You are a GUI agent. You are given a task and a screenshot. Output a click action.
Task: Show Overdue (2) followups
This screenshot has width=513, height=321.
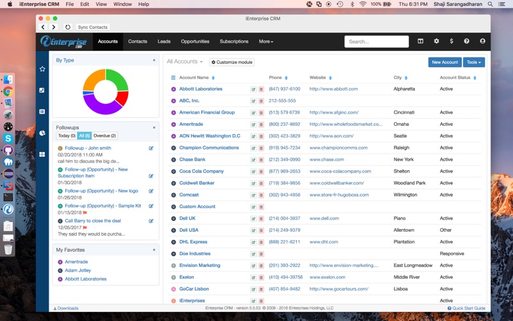pyautogui.click(x=105, y=135)
